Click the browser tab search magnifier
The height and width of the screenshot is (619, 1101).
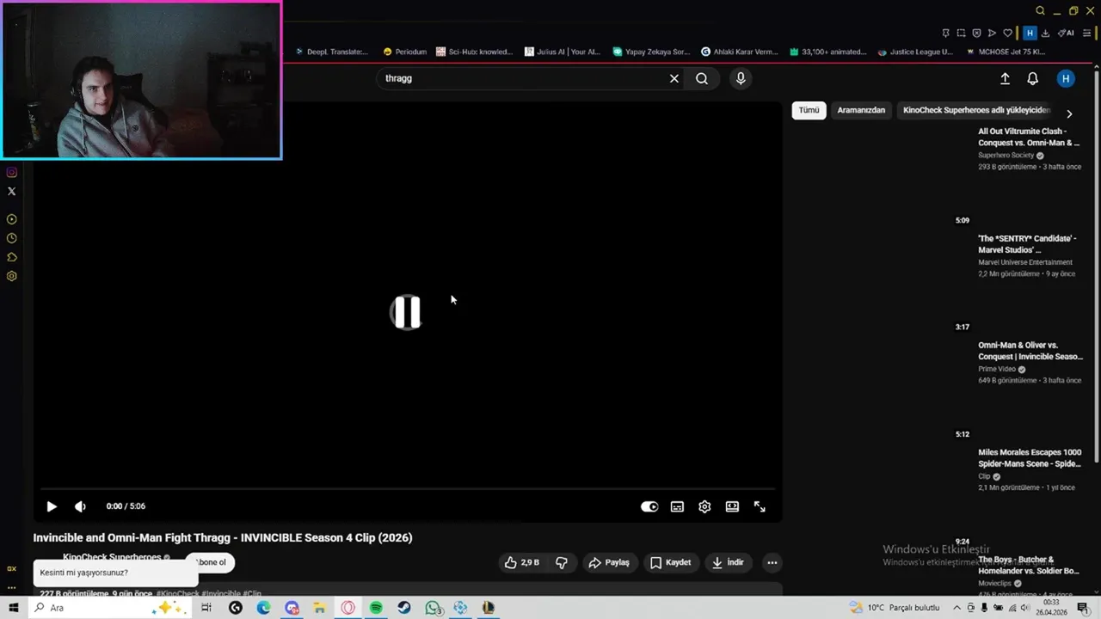coord(1040,11)
